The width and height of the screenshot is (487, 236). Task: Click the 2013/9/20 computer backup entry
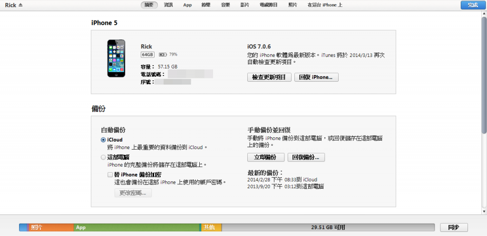tap(286, 187)
